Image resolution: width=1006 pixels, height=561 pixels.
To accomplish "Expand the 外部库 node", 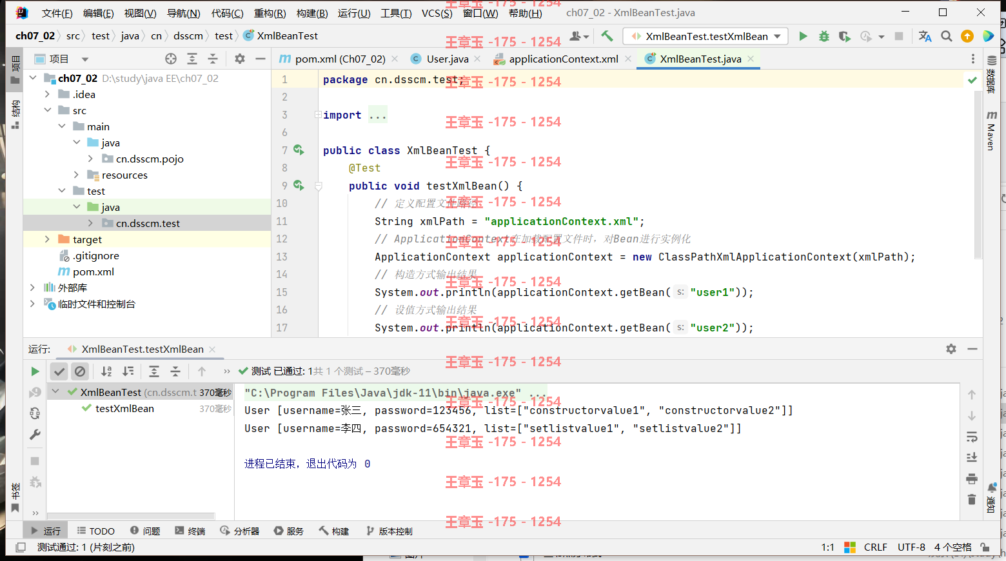I will pyautogui.click(x=32, y=288).
